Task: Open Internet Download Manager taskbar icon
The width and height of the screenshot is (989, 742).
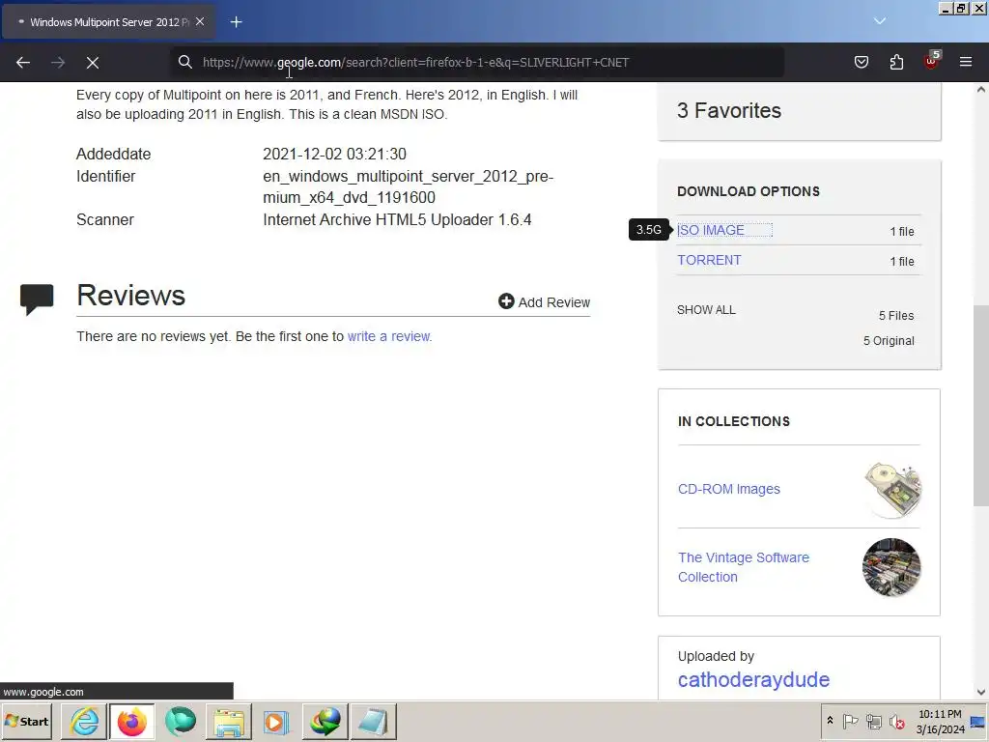Action: (x=325, y=721)
